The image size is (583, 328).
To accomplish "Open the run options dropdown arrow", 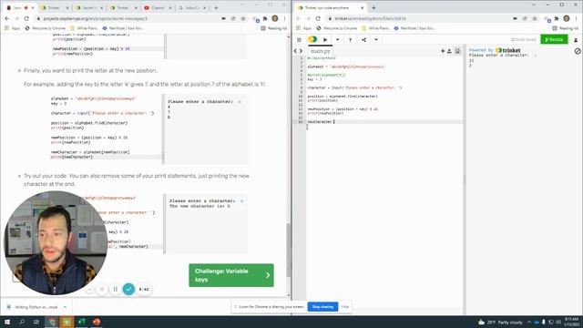I will pos(337,39).
